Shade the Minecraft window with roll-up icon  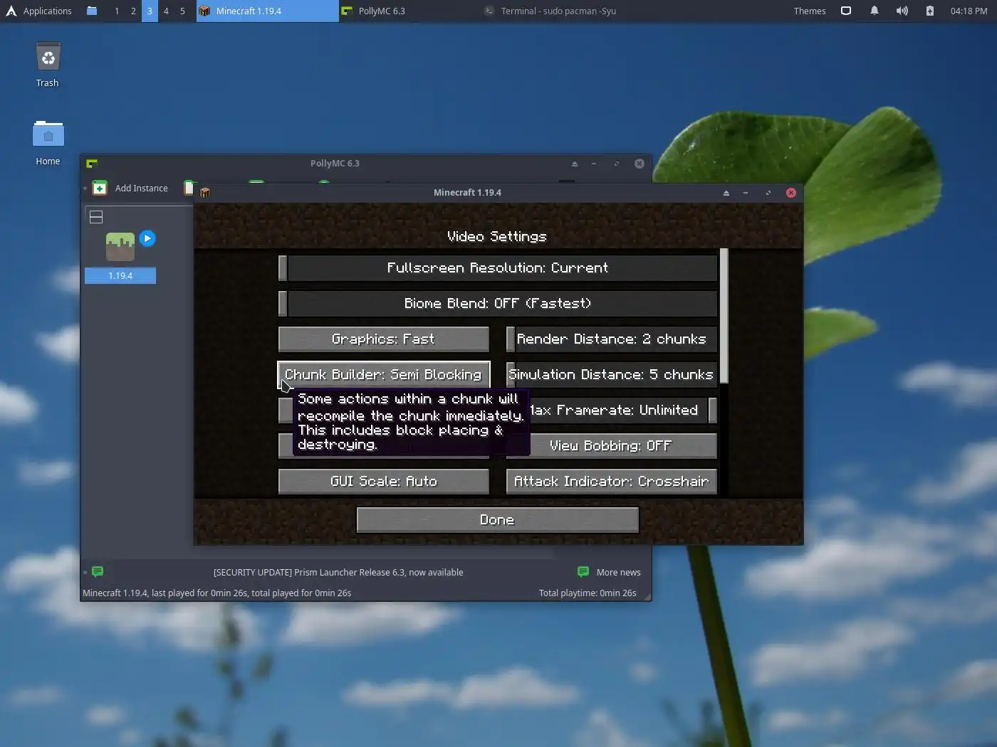point(726,193)
